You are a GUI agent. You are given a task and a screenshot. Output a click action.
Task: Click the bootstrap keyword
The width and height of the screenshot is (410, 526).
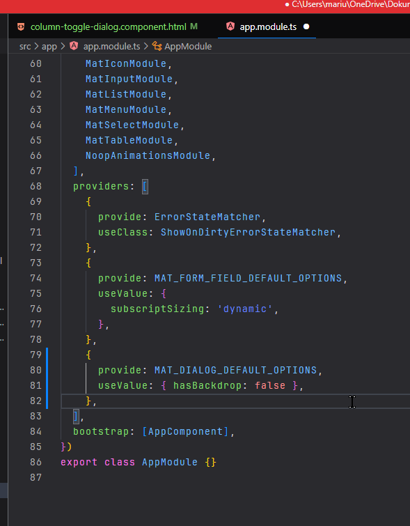pyautogui.click(x=101, y=431)
